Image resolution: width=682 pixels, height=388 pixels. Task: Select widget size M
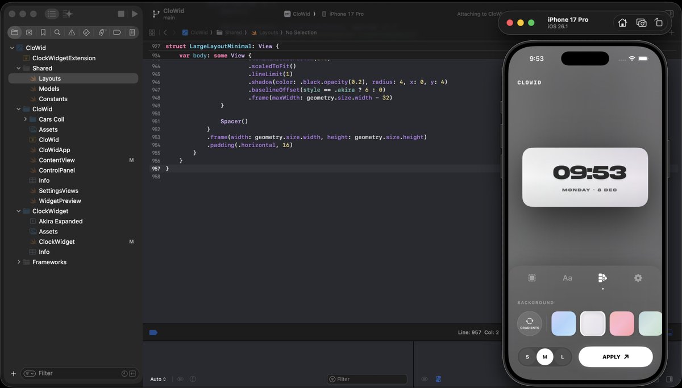point(545,357)
